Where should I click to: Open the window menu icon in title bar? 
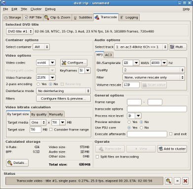click(3, 3)
